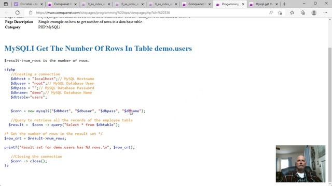The width and height of the screenshot is (332, 186).
Task: Click the text PHP MySQLi category value
Action: pyautogui.click(x=49, y=27)
